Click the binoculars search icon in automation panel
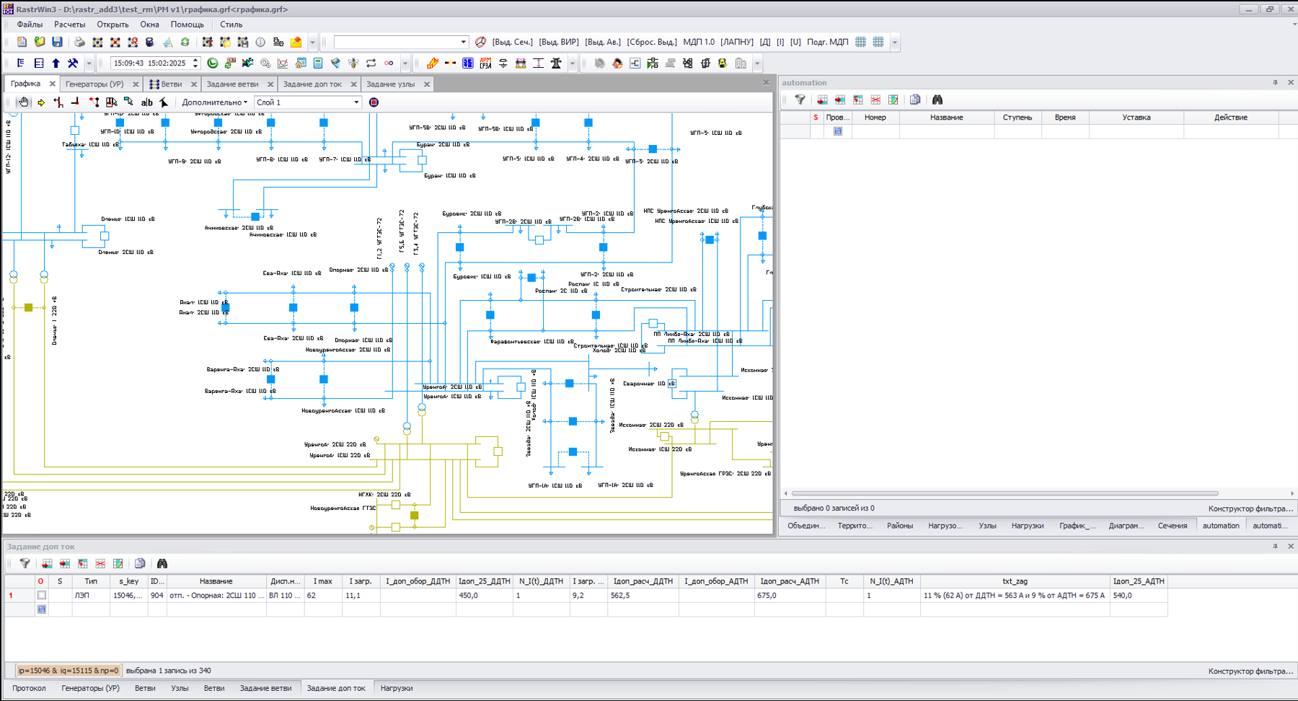 [x=937, y=100]
